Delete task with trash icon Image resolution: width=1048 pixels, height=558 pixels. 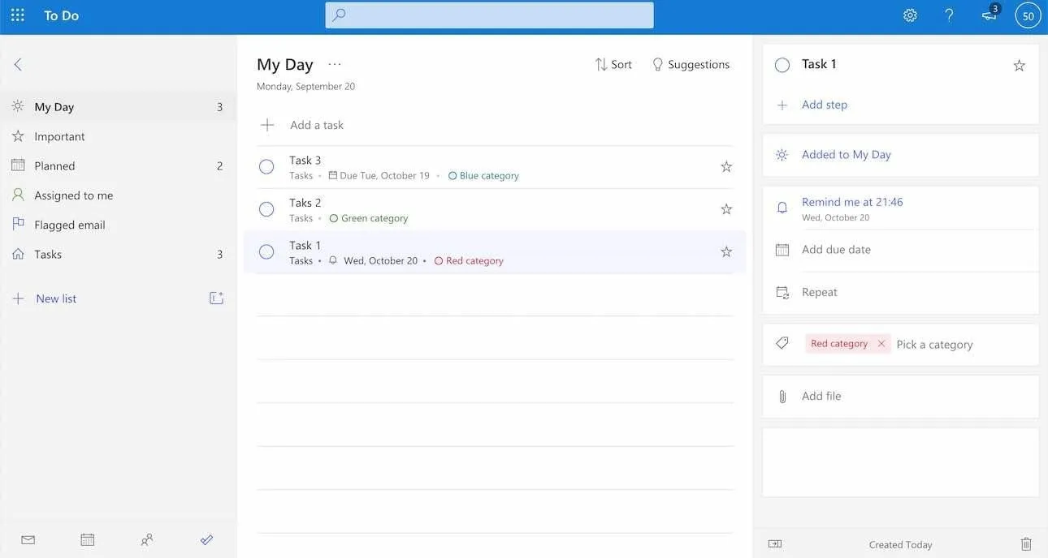click(1026, 544)
